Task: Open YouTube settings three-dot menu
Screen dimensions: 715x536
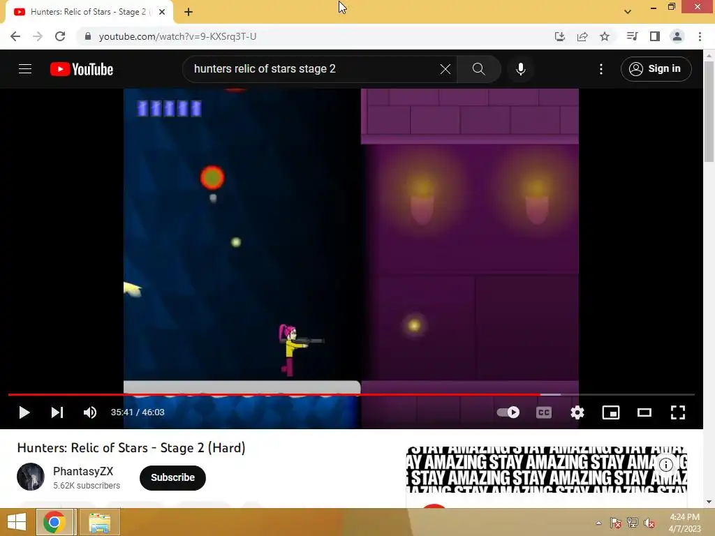Action: tap(601, 69)
